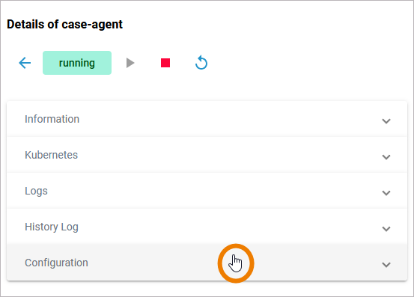Open the Information panel label
The image size is (414, 297).
(52, 119)
